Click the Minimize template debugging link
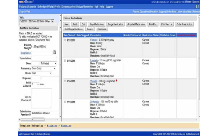This screenshot has width=218, height=136. click(x=52, y=126)
